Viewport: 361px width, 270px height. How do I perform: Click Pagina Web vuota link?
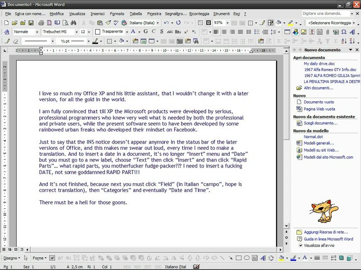click(x=319, y=109)
